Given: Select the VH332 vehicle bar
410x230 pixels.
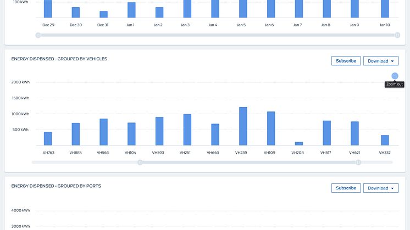Looking at the screenshot, I should [x=385, y=140].
